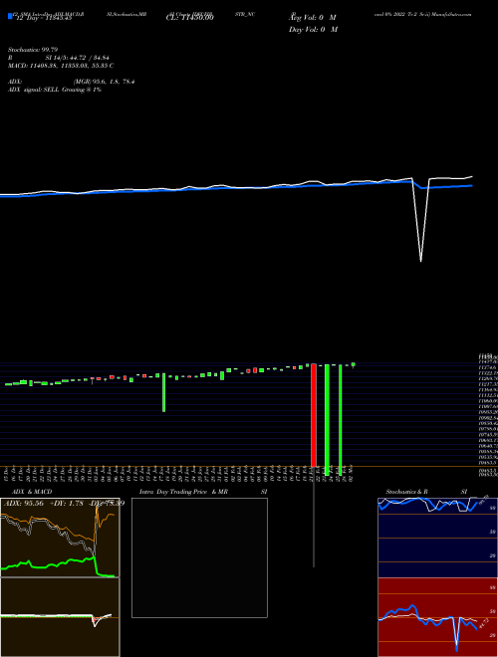This screenshot has height=657, width=498.
Task: Click the Avg Vol: 0 M readout
Action: pyautogui.click(x=313, y=18)
